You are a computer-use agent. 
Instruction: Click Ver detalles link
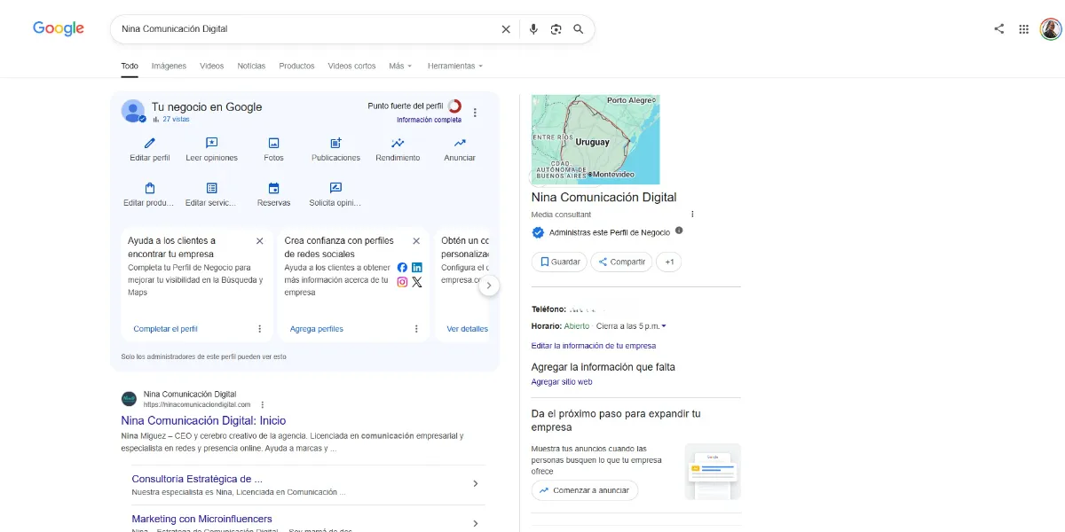click(x=467, y=329)
